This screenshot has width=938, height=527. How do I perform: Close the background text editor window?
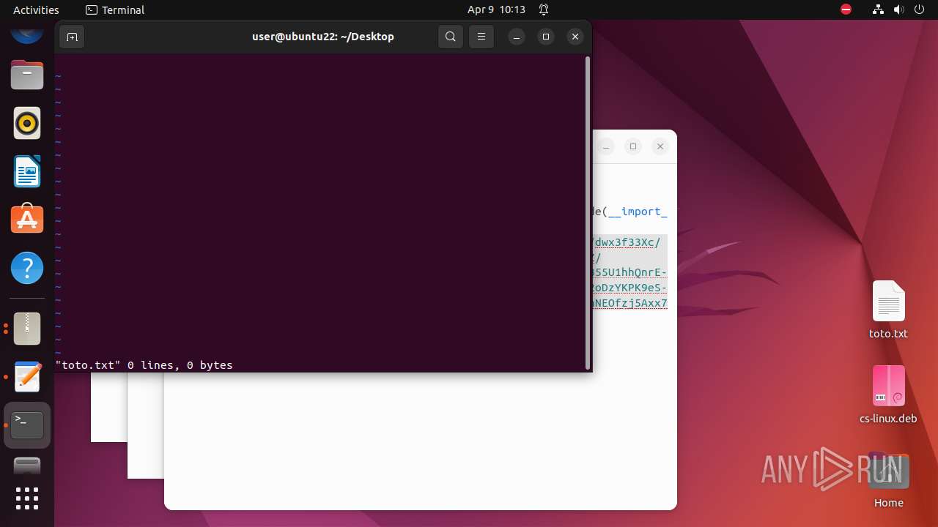point(660,146)
